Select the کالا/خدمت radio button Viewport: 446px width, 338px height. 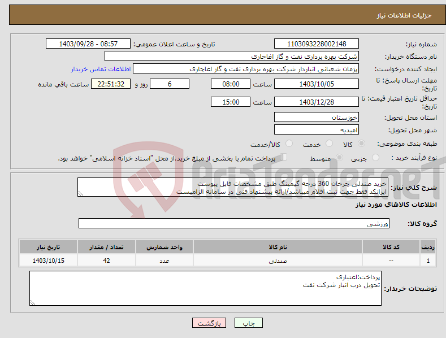289,144
